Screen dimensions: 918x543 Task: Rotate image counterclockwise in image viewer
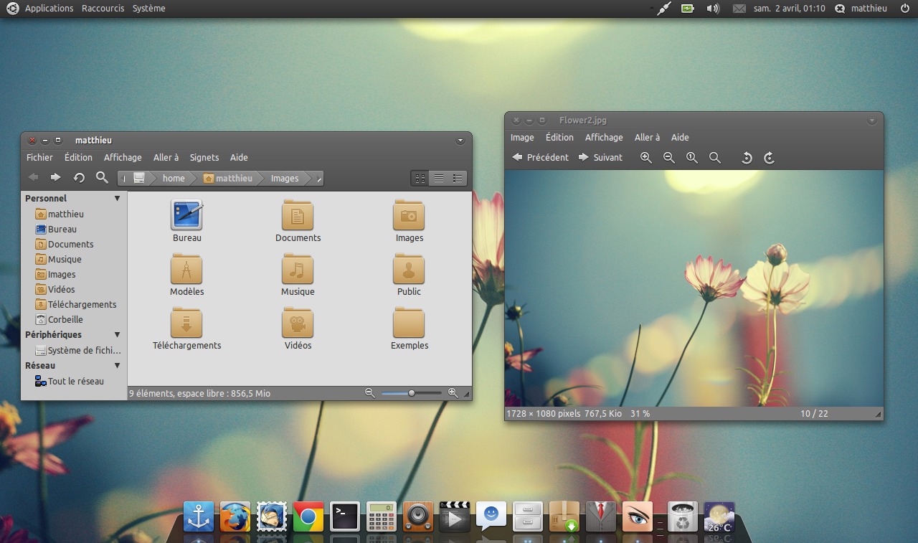click(x=747, y=158)
